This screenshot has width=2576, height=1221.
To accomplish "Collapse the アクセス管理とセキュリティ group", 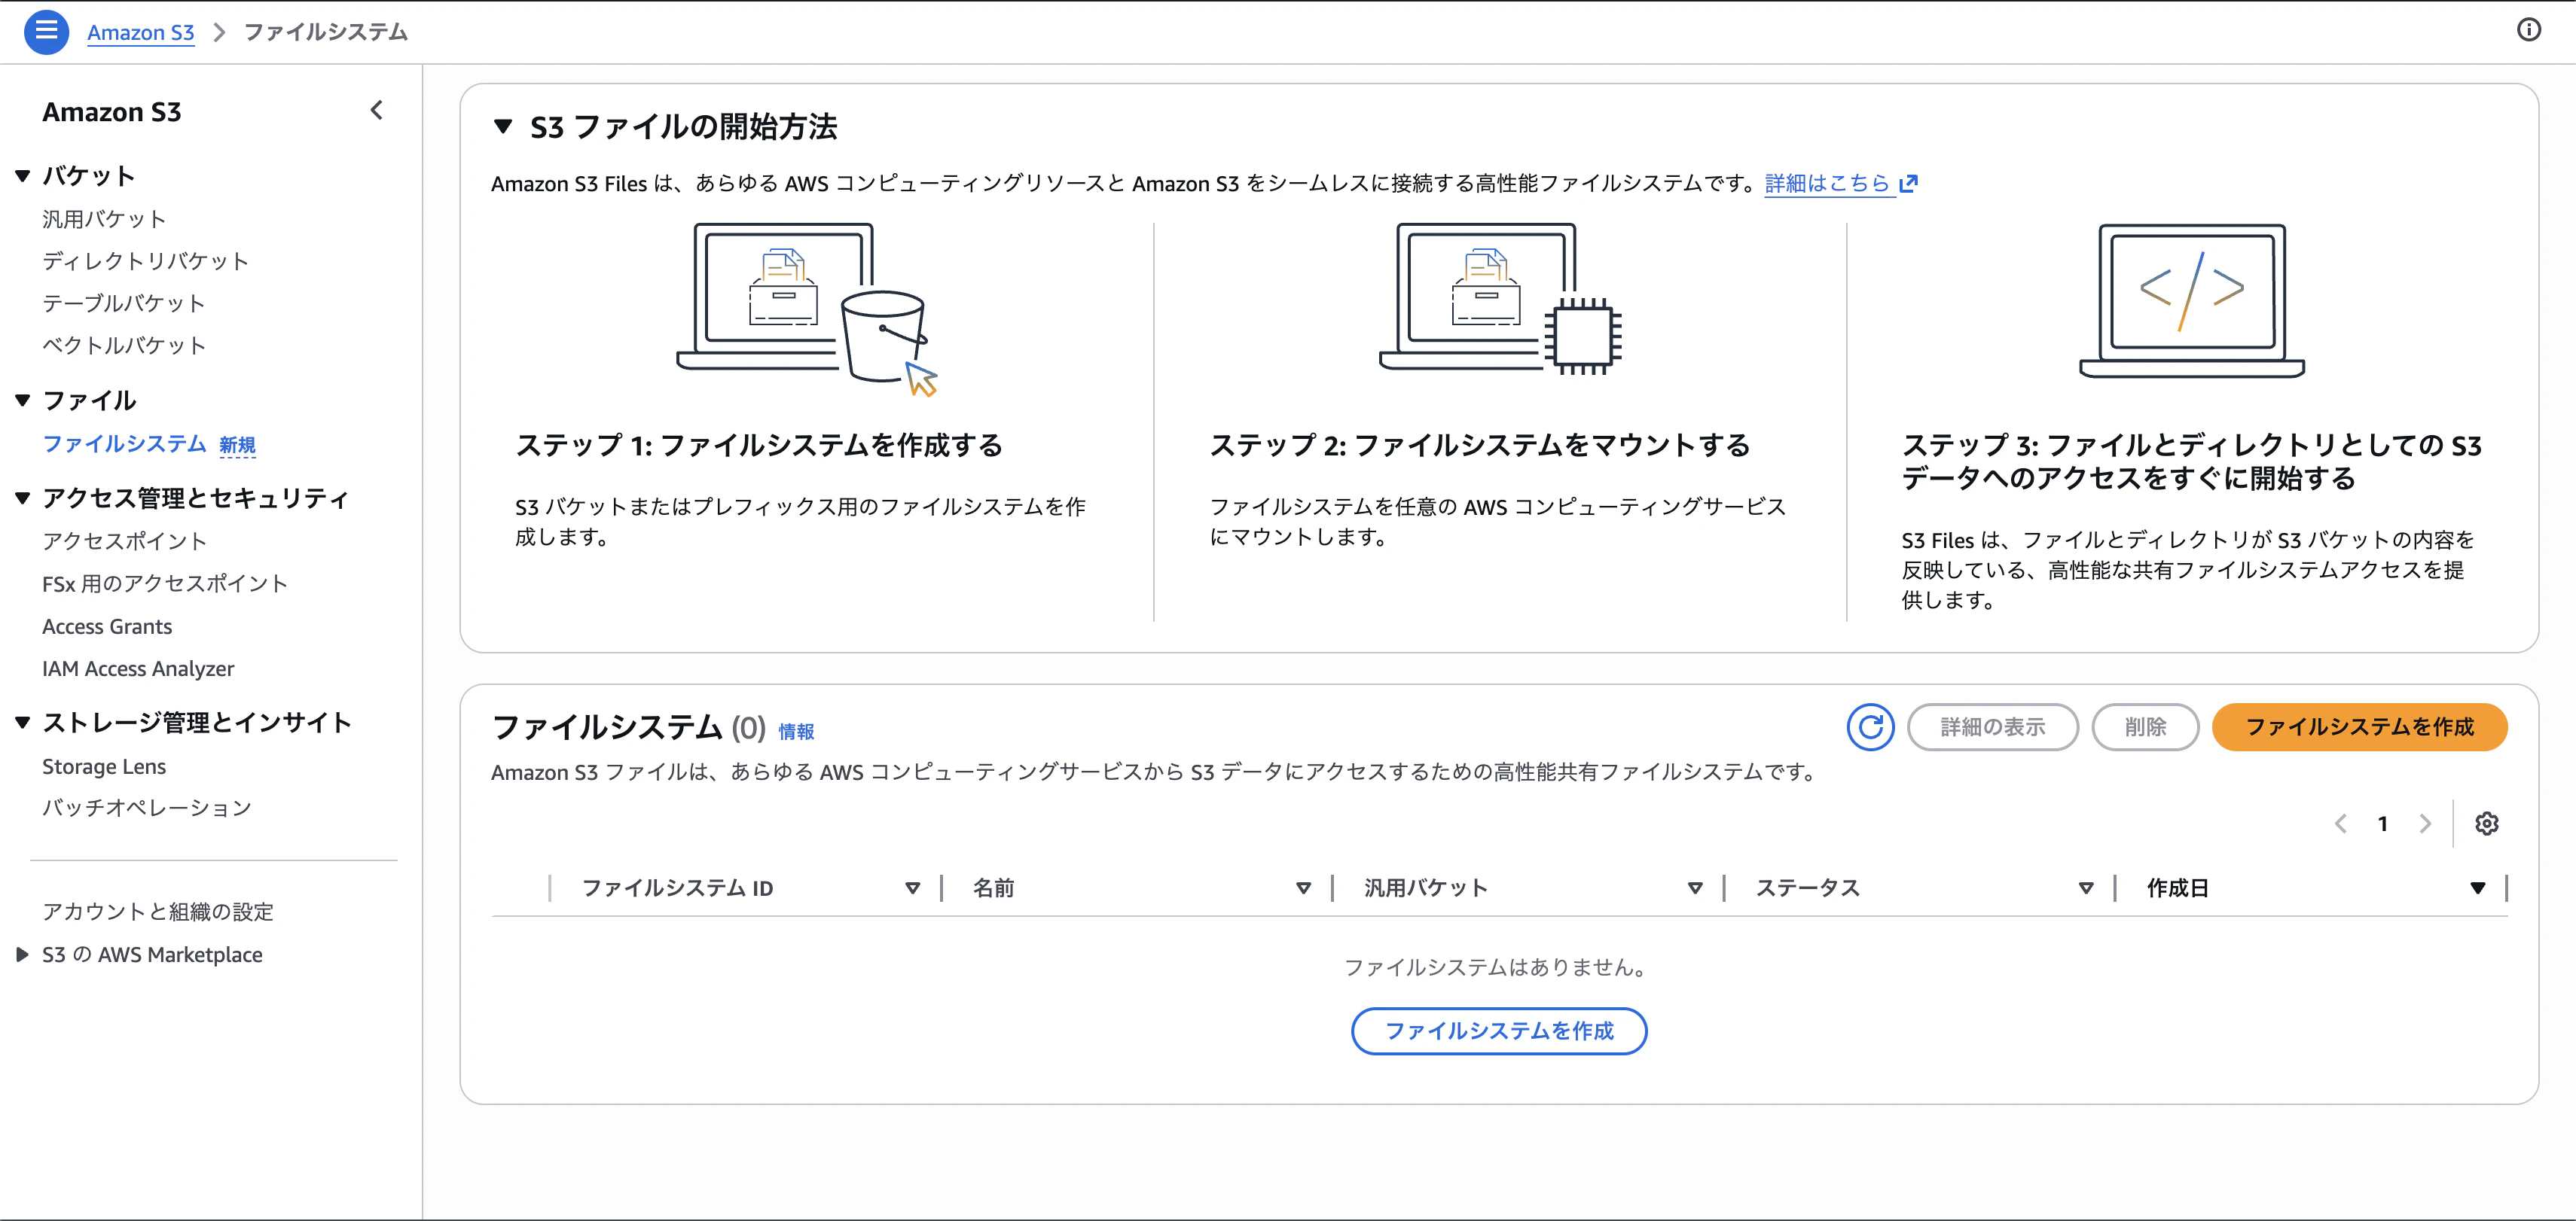I will [23, 498].
